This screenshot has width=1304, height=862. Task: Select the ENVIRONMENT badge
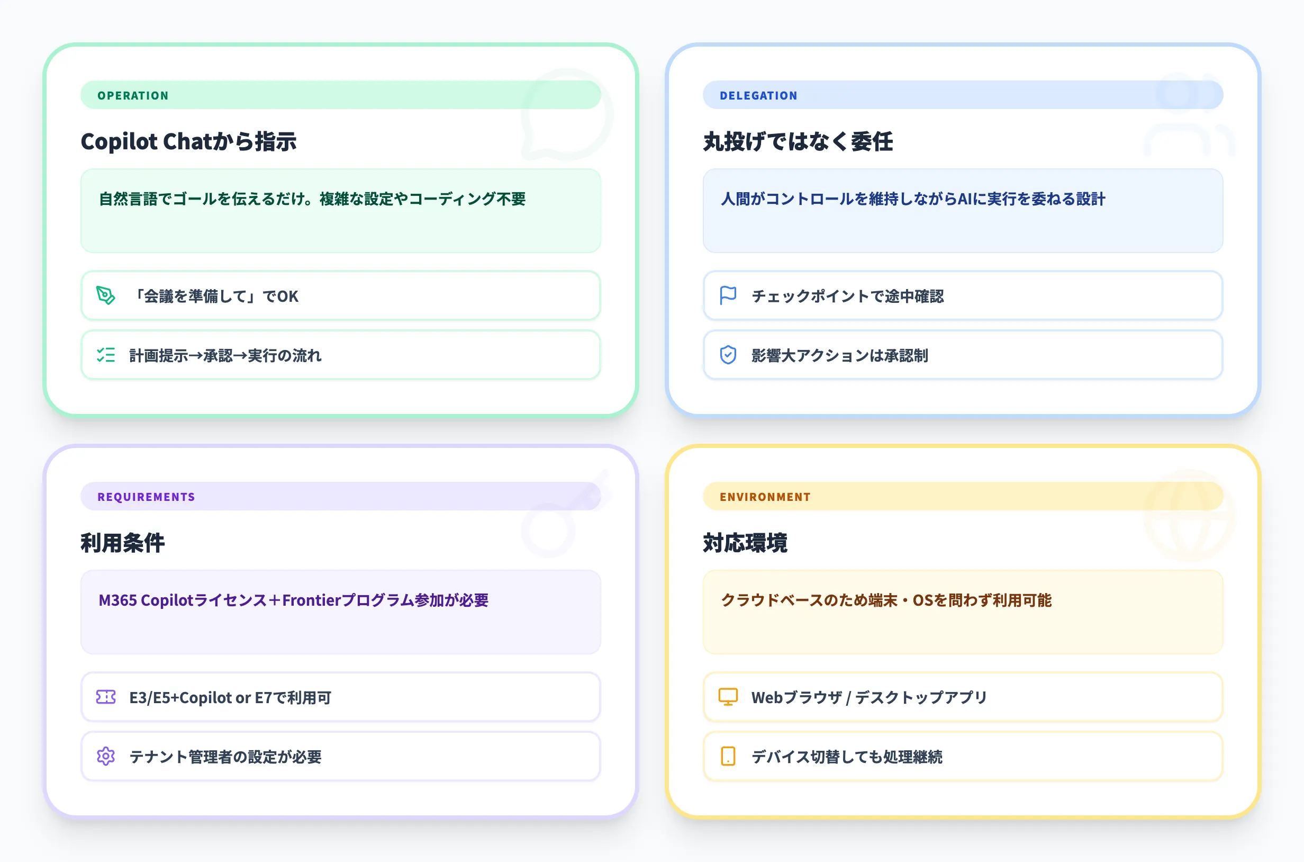click(x=765, y=497)
